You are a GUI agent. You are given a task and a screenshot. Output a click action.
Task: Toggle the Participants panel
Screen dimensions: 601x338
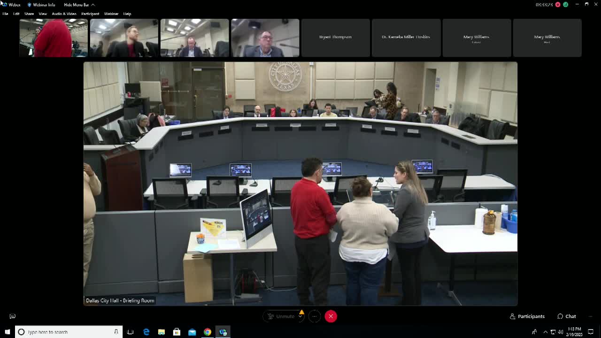point(527,316)
